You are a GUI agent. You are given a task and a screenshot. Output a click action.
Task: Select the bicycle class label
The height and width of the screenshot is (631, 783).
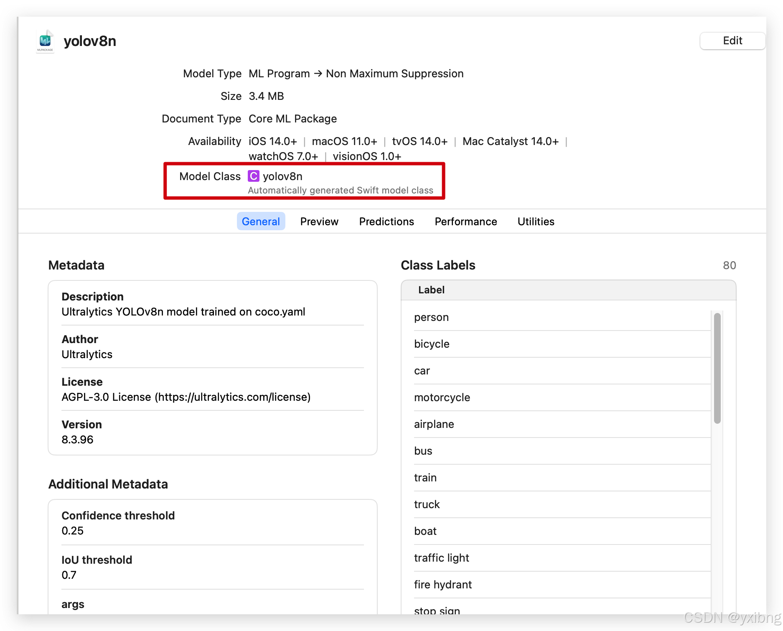(432, 343)
